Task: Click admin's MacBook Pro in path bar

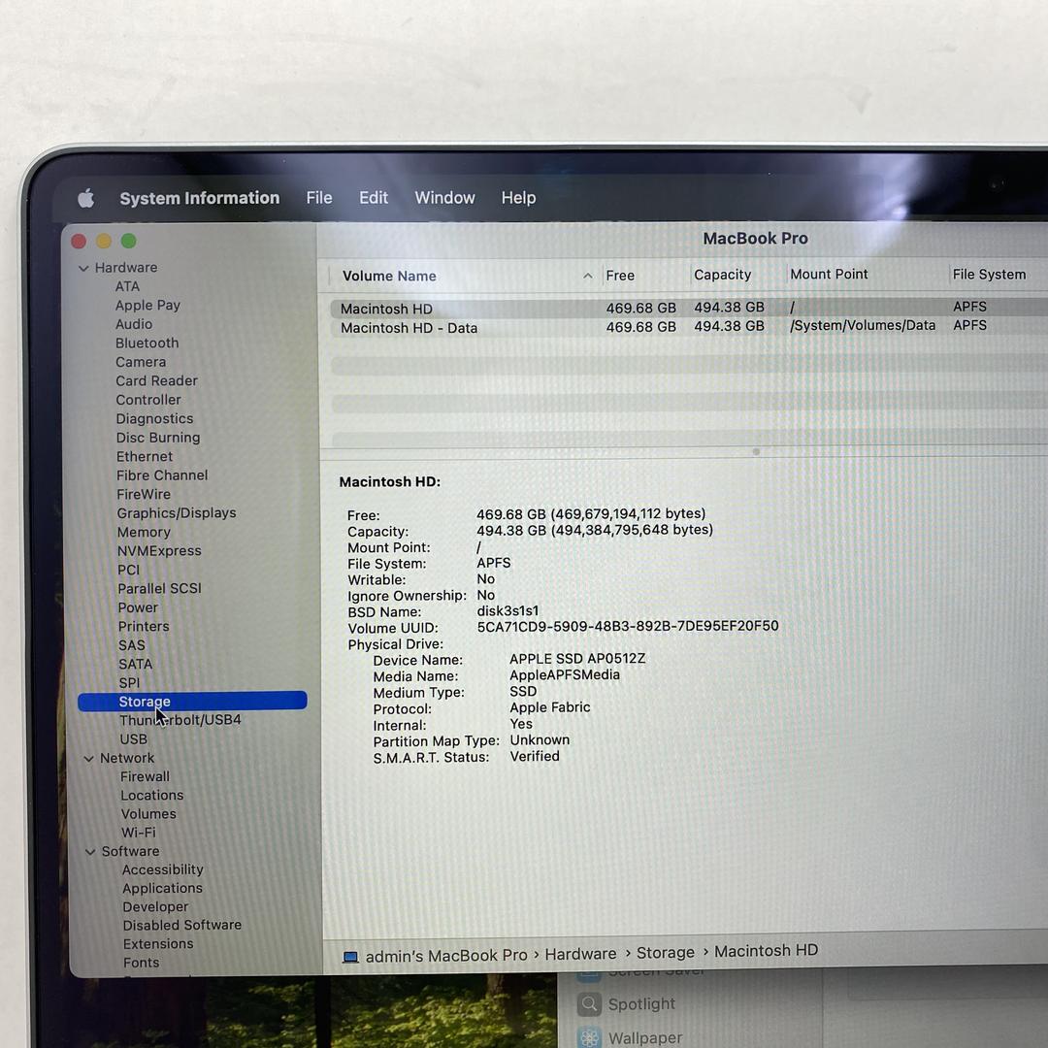Action: coord(446,956)
